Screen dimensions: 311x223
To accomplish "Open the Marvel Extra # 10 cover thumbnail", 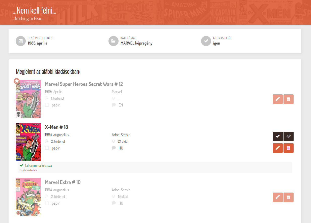I will pyautogui.click(x=28, y=197).
